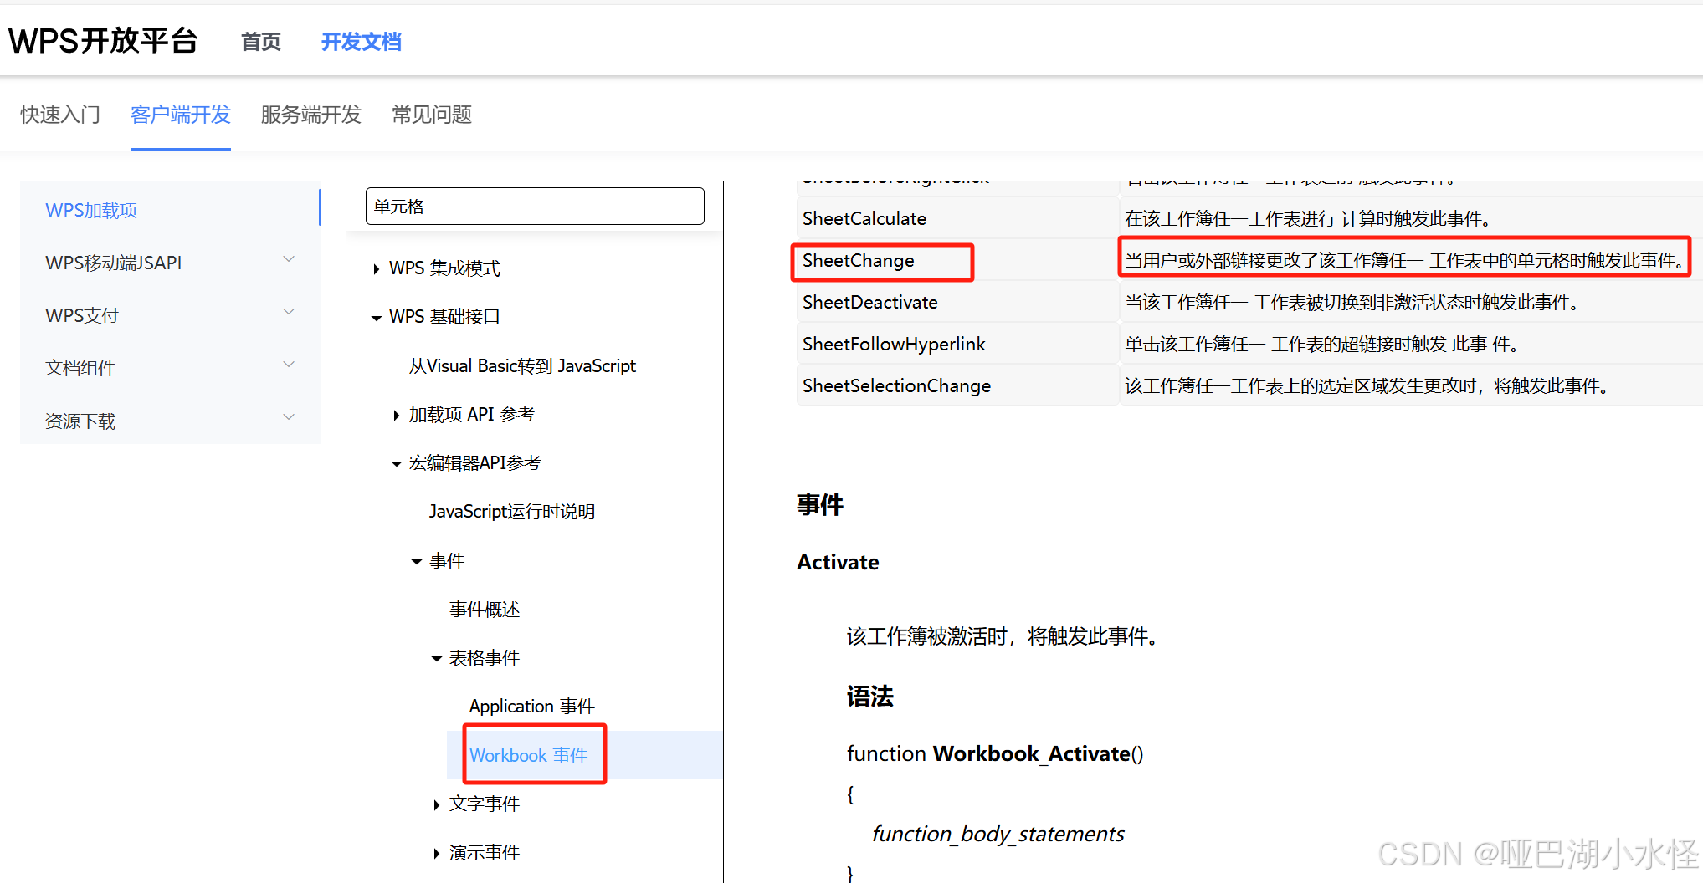Expand the 文档组件 chevron
The image size is (1703, 883).
pyautogui.click(x=289, y=365)
